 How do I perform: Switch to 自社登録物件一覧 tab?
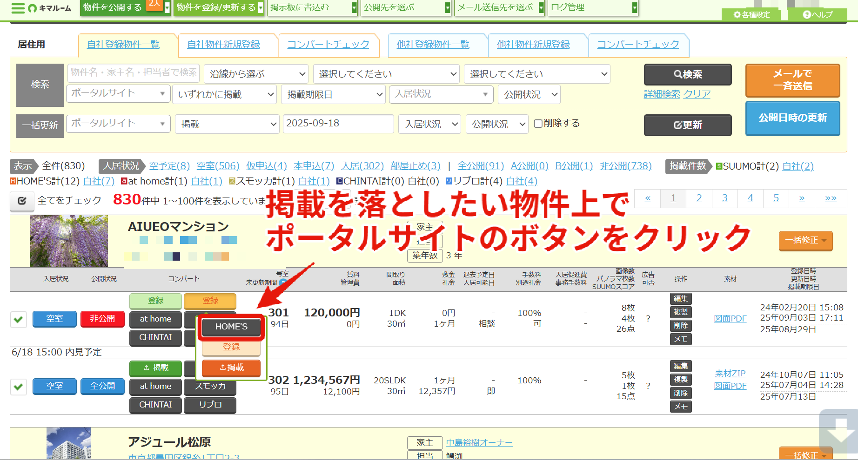[123, 45]
